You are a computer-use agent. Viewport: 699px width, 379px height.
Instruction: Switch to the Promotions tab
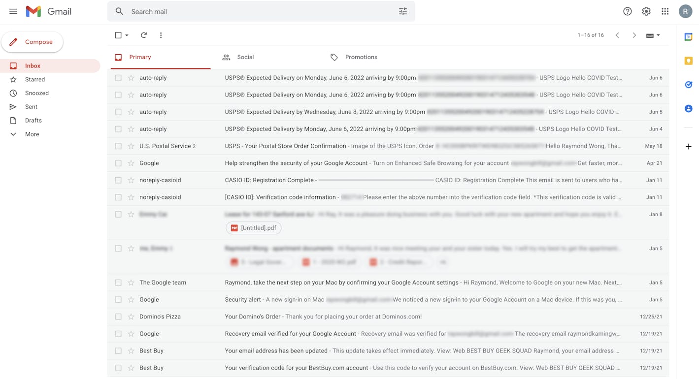(x=361, y=57)
